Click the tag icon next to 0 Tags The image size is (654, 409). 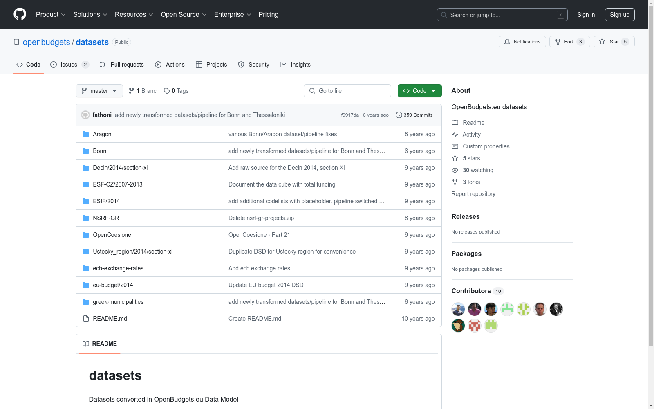coord(167,91)
